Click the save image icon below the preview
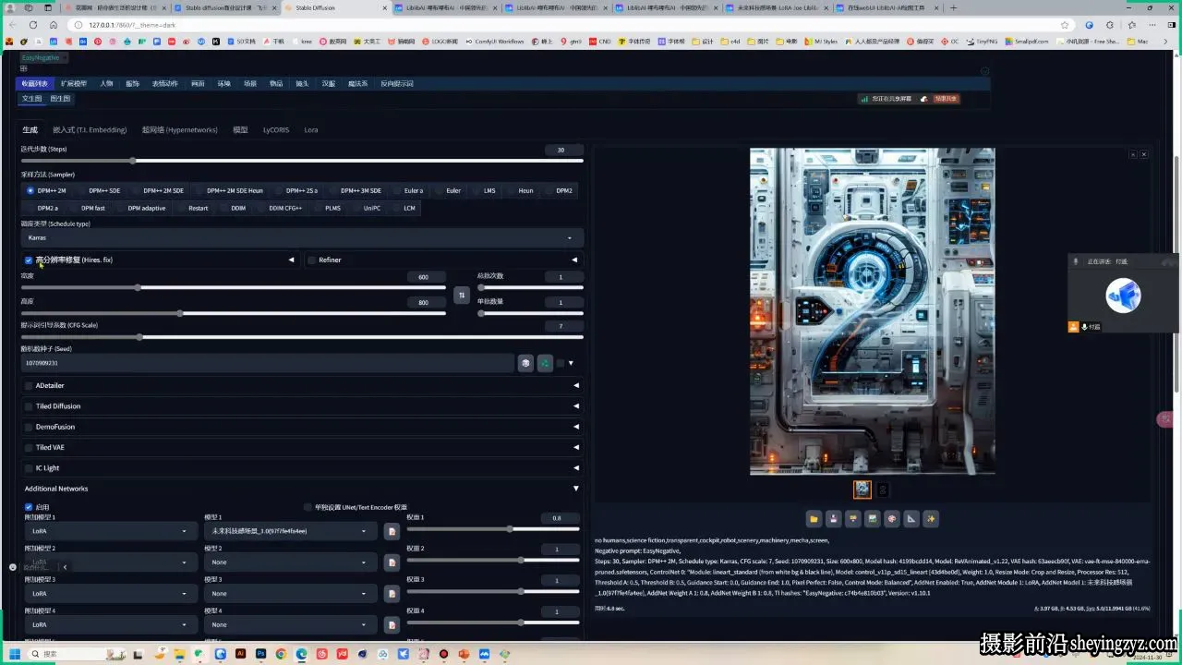Viewport: 1182px width, 665px height. pyautogui.click(x=833, y=519)
